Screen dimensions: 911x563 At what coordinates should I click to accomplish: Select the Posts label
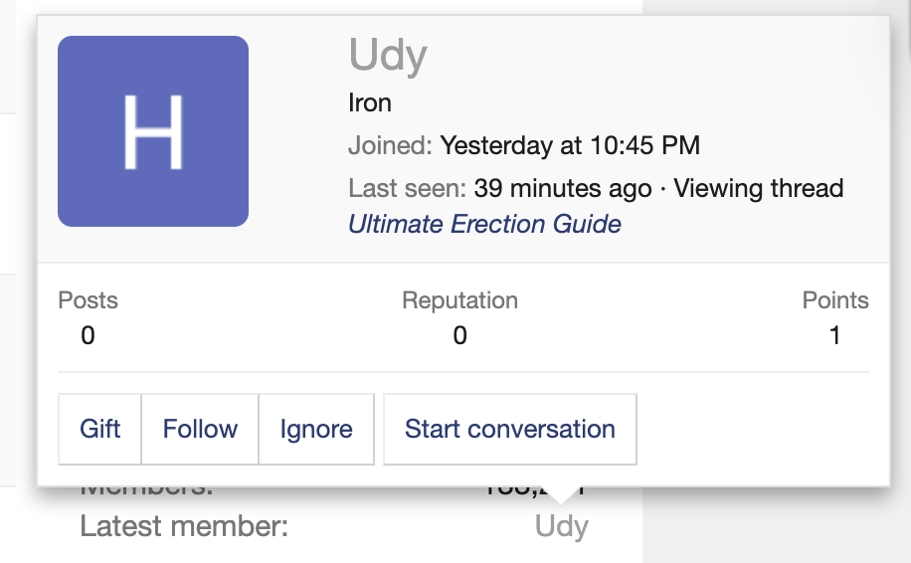[88, 300]
